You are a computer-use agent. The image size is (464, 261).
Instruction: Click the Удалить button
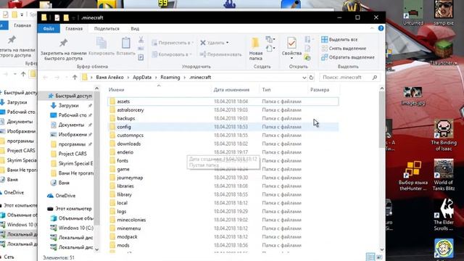212,43
